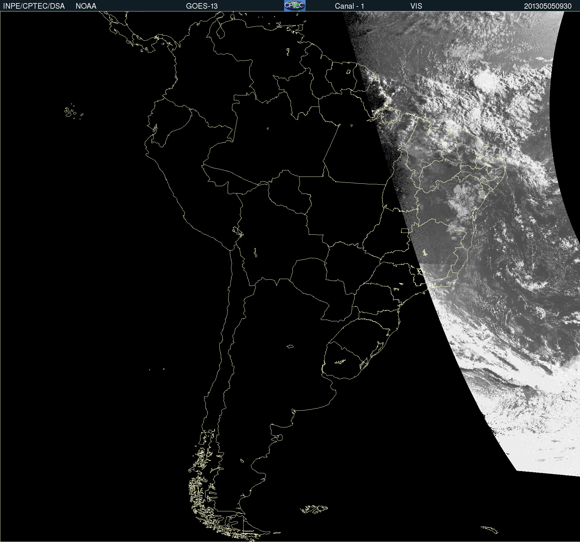Click the 201305050930 timestamp

tap(548, 6)
